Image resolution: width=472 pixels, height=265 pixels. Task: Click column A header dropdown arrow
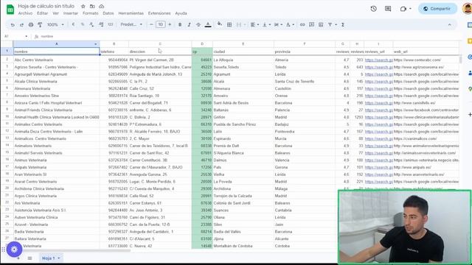click(x=95, y=44)
